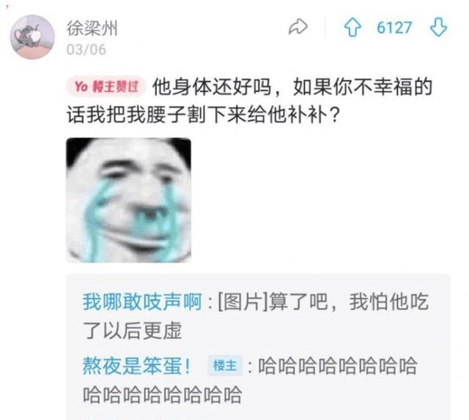The width and height of the screenshot is (469, 420).
Task: Tap the share arrow icon
Action: 298,27
